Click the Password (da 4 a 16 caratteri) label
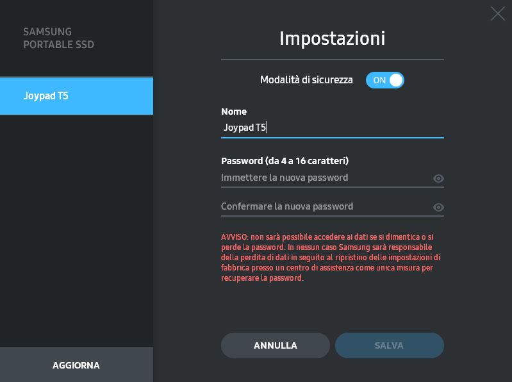 (x=285, y=161)
